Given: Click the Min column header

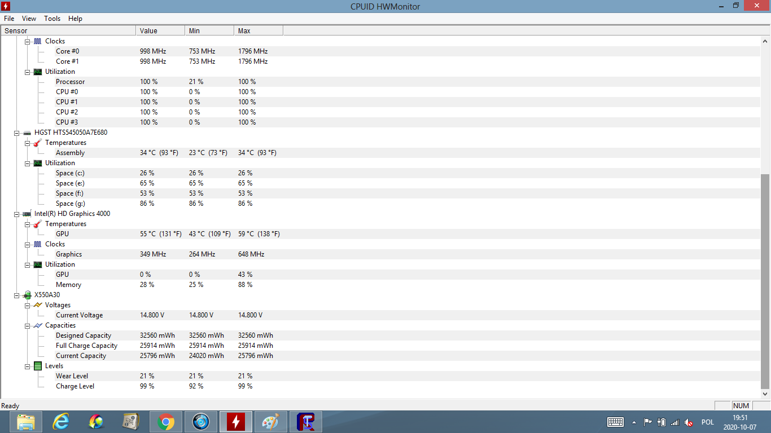Looking at the screenshot, I should click(209, 30).
